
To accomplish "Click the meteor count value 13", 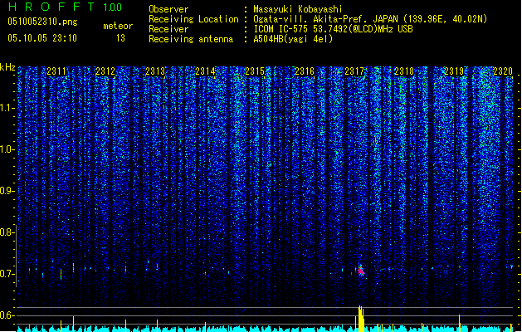I will tap(120, 38).
